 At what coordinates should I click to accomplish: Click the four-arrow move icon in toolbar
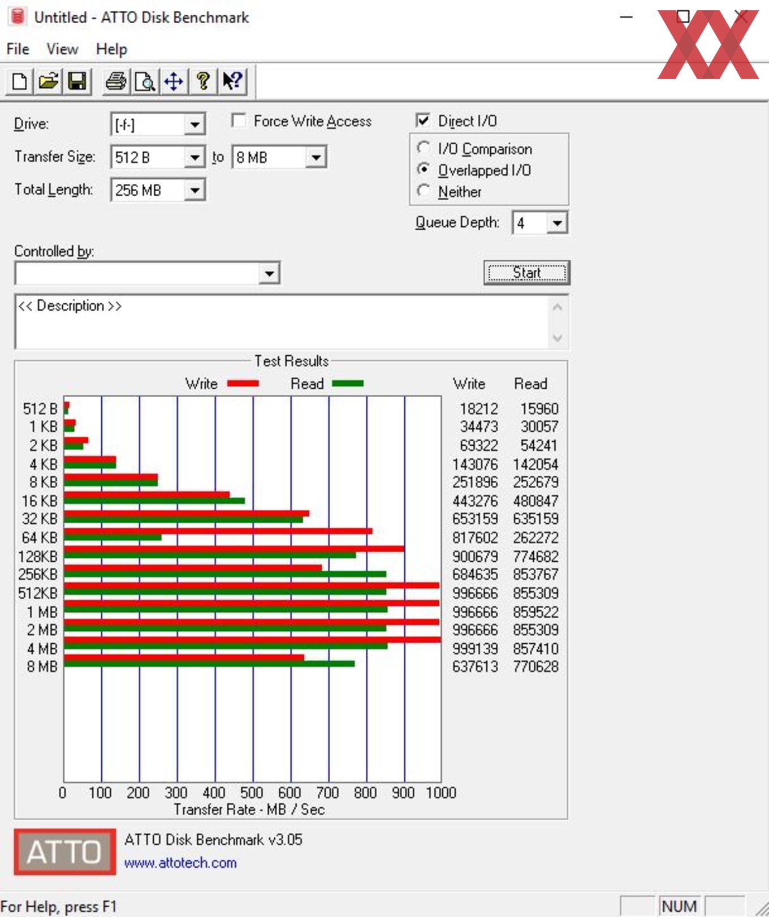click(174, 81)
